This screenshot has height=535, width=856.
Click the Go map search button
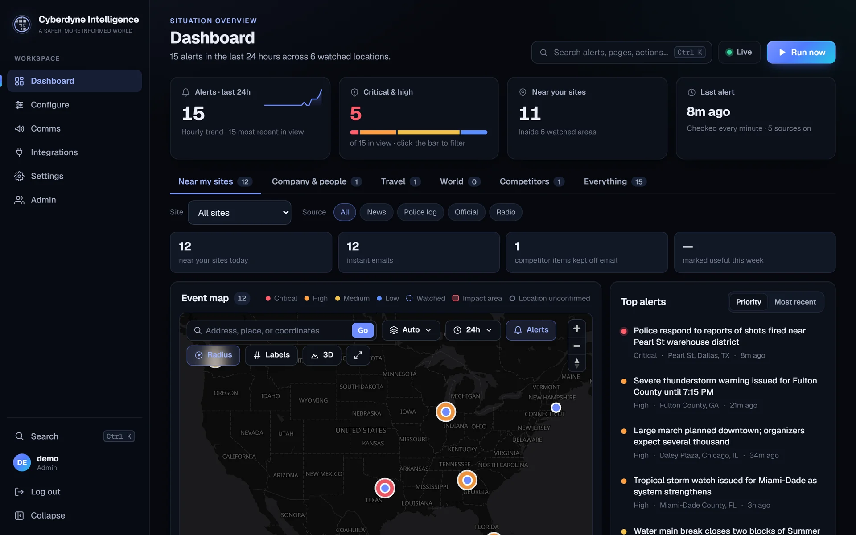[x=362, y=330]
